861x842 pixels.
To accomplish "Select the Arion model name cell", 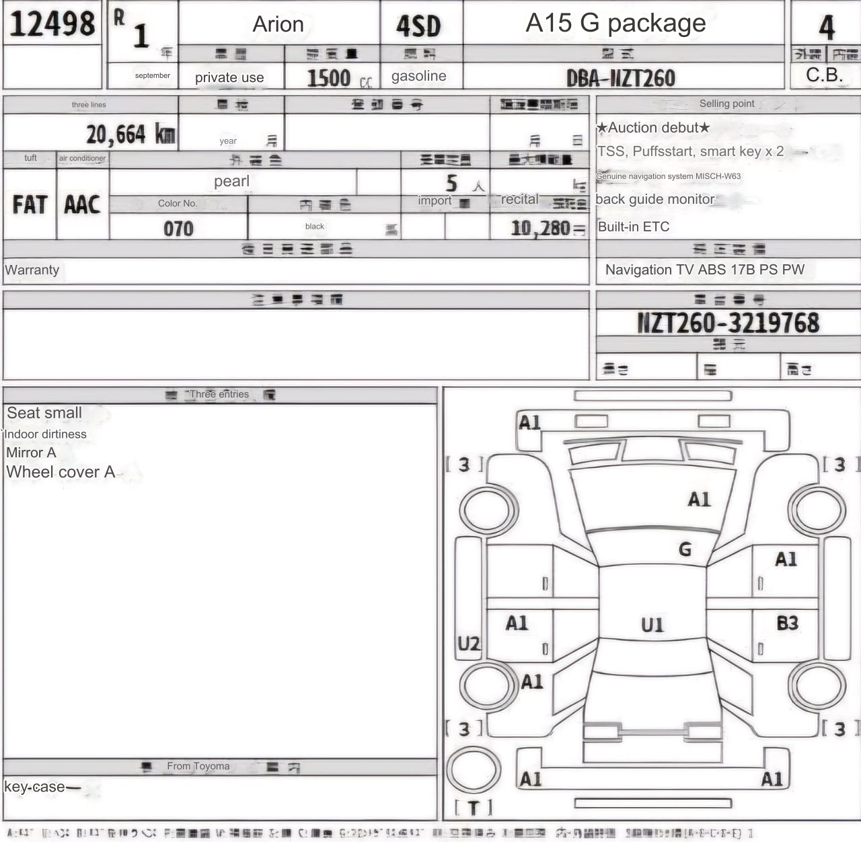I will (x=278, y=24).
